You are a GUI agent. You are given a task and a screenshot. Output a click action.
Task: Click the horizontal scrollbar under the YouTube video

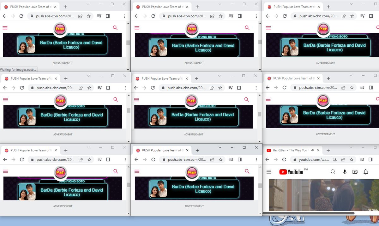click(x=309, y=213)
